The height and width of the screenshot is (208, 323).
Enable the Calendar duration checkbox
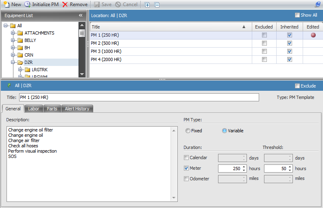pos(186,158)
